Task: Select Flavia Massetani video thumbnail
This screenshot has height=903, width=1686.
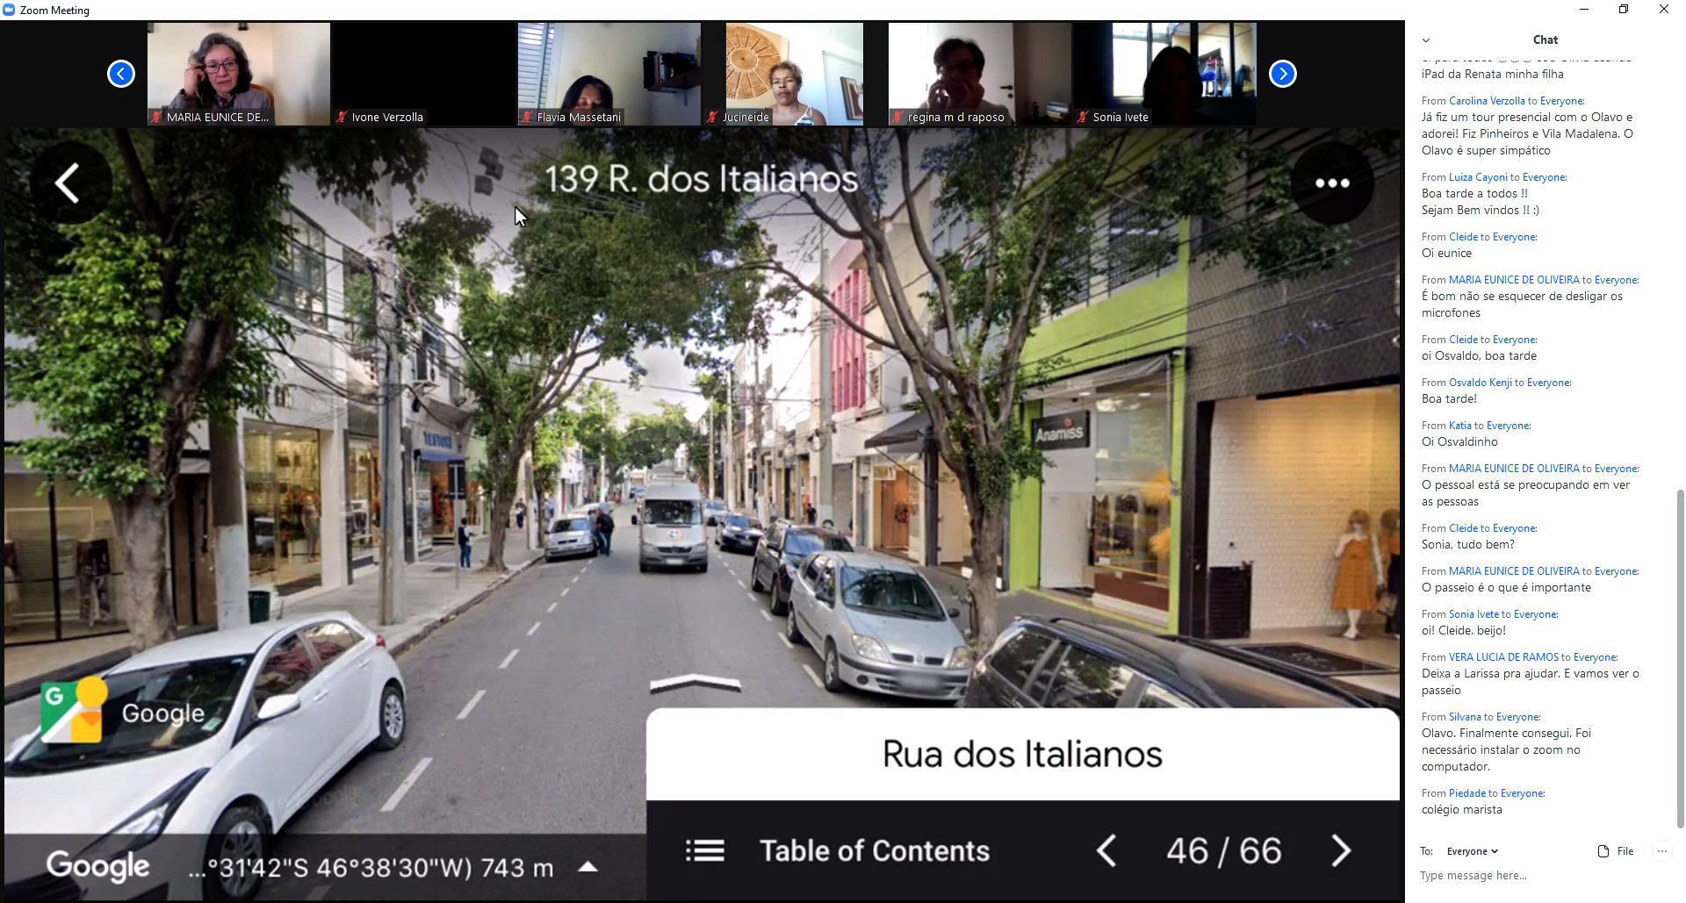Action: (609, 74)
